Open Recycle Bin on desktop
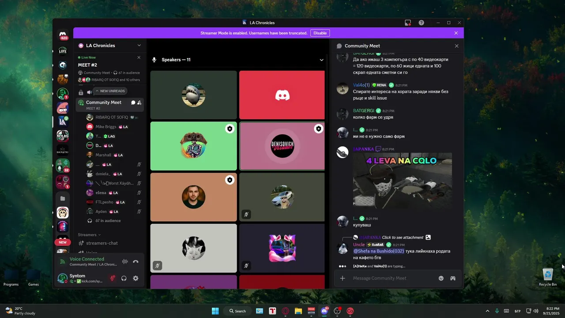 click(x=548, y=277)
